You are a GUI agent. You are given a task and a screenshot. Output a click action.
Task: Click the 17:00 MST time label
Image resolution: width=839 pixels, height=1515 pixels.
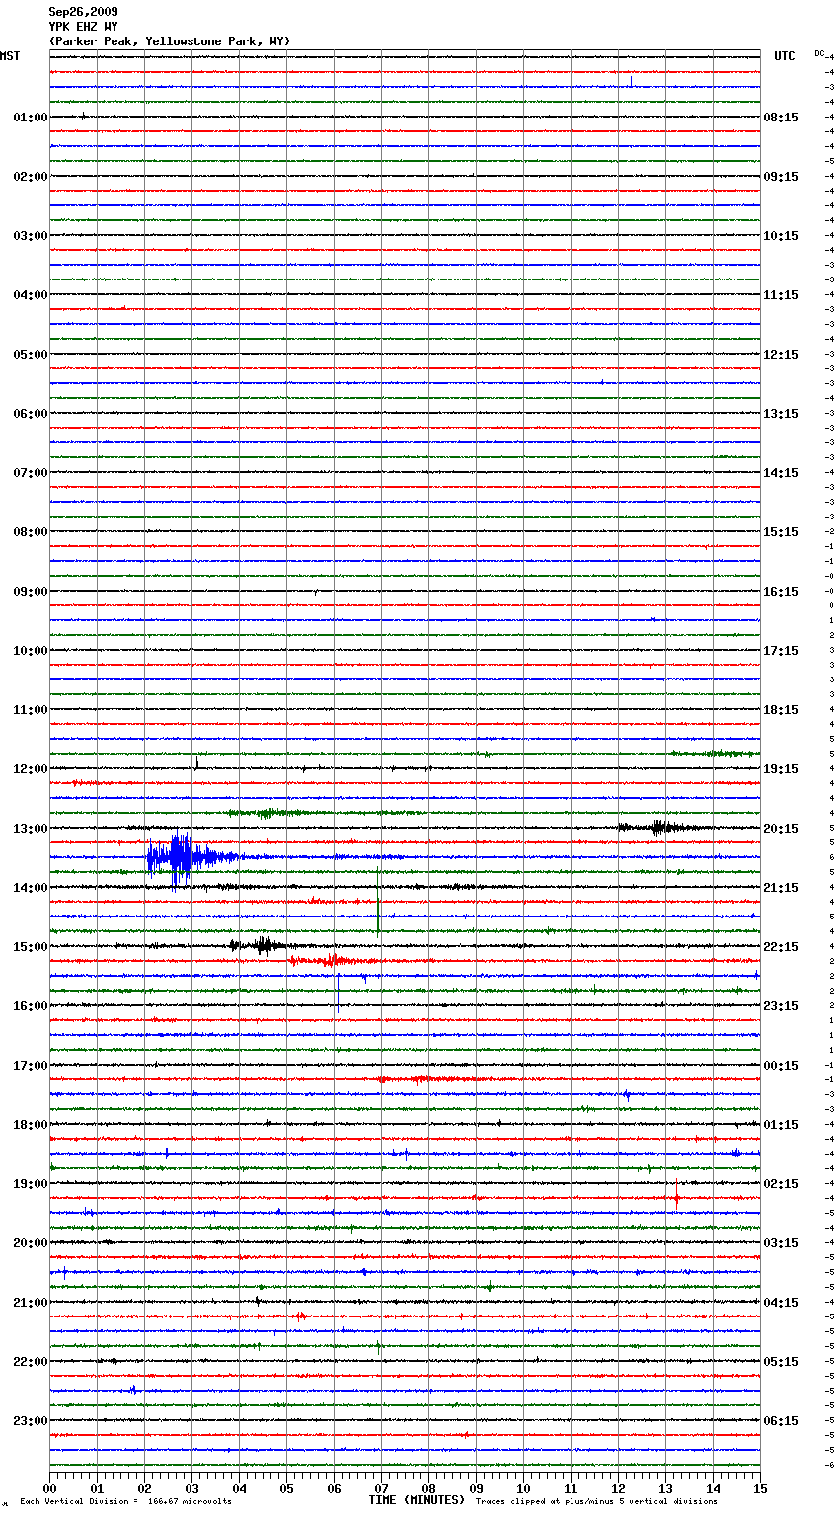[x=31, y=1066]
